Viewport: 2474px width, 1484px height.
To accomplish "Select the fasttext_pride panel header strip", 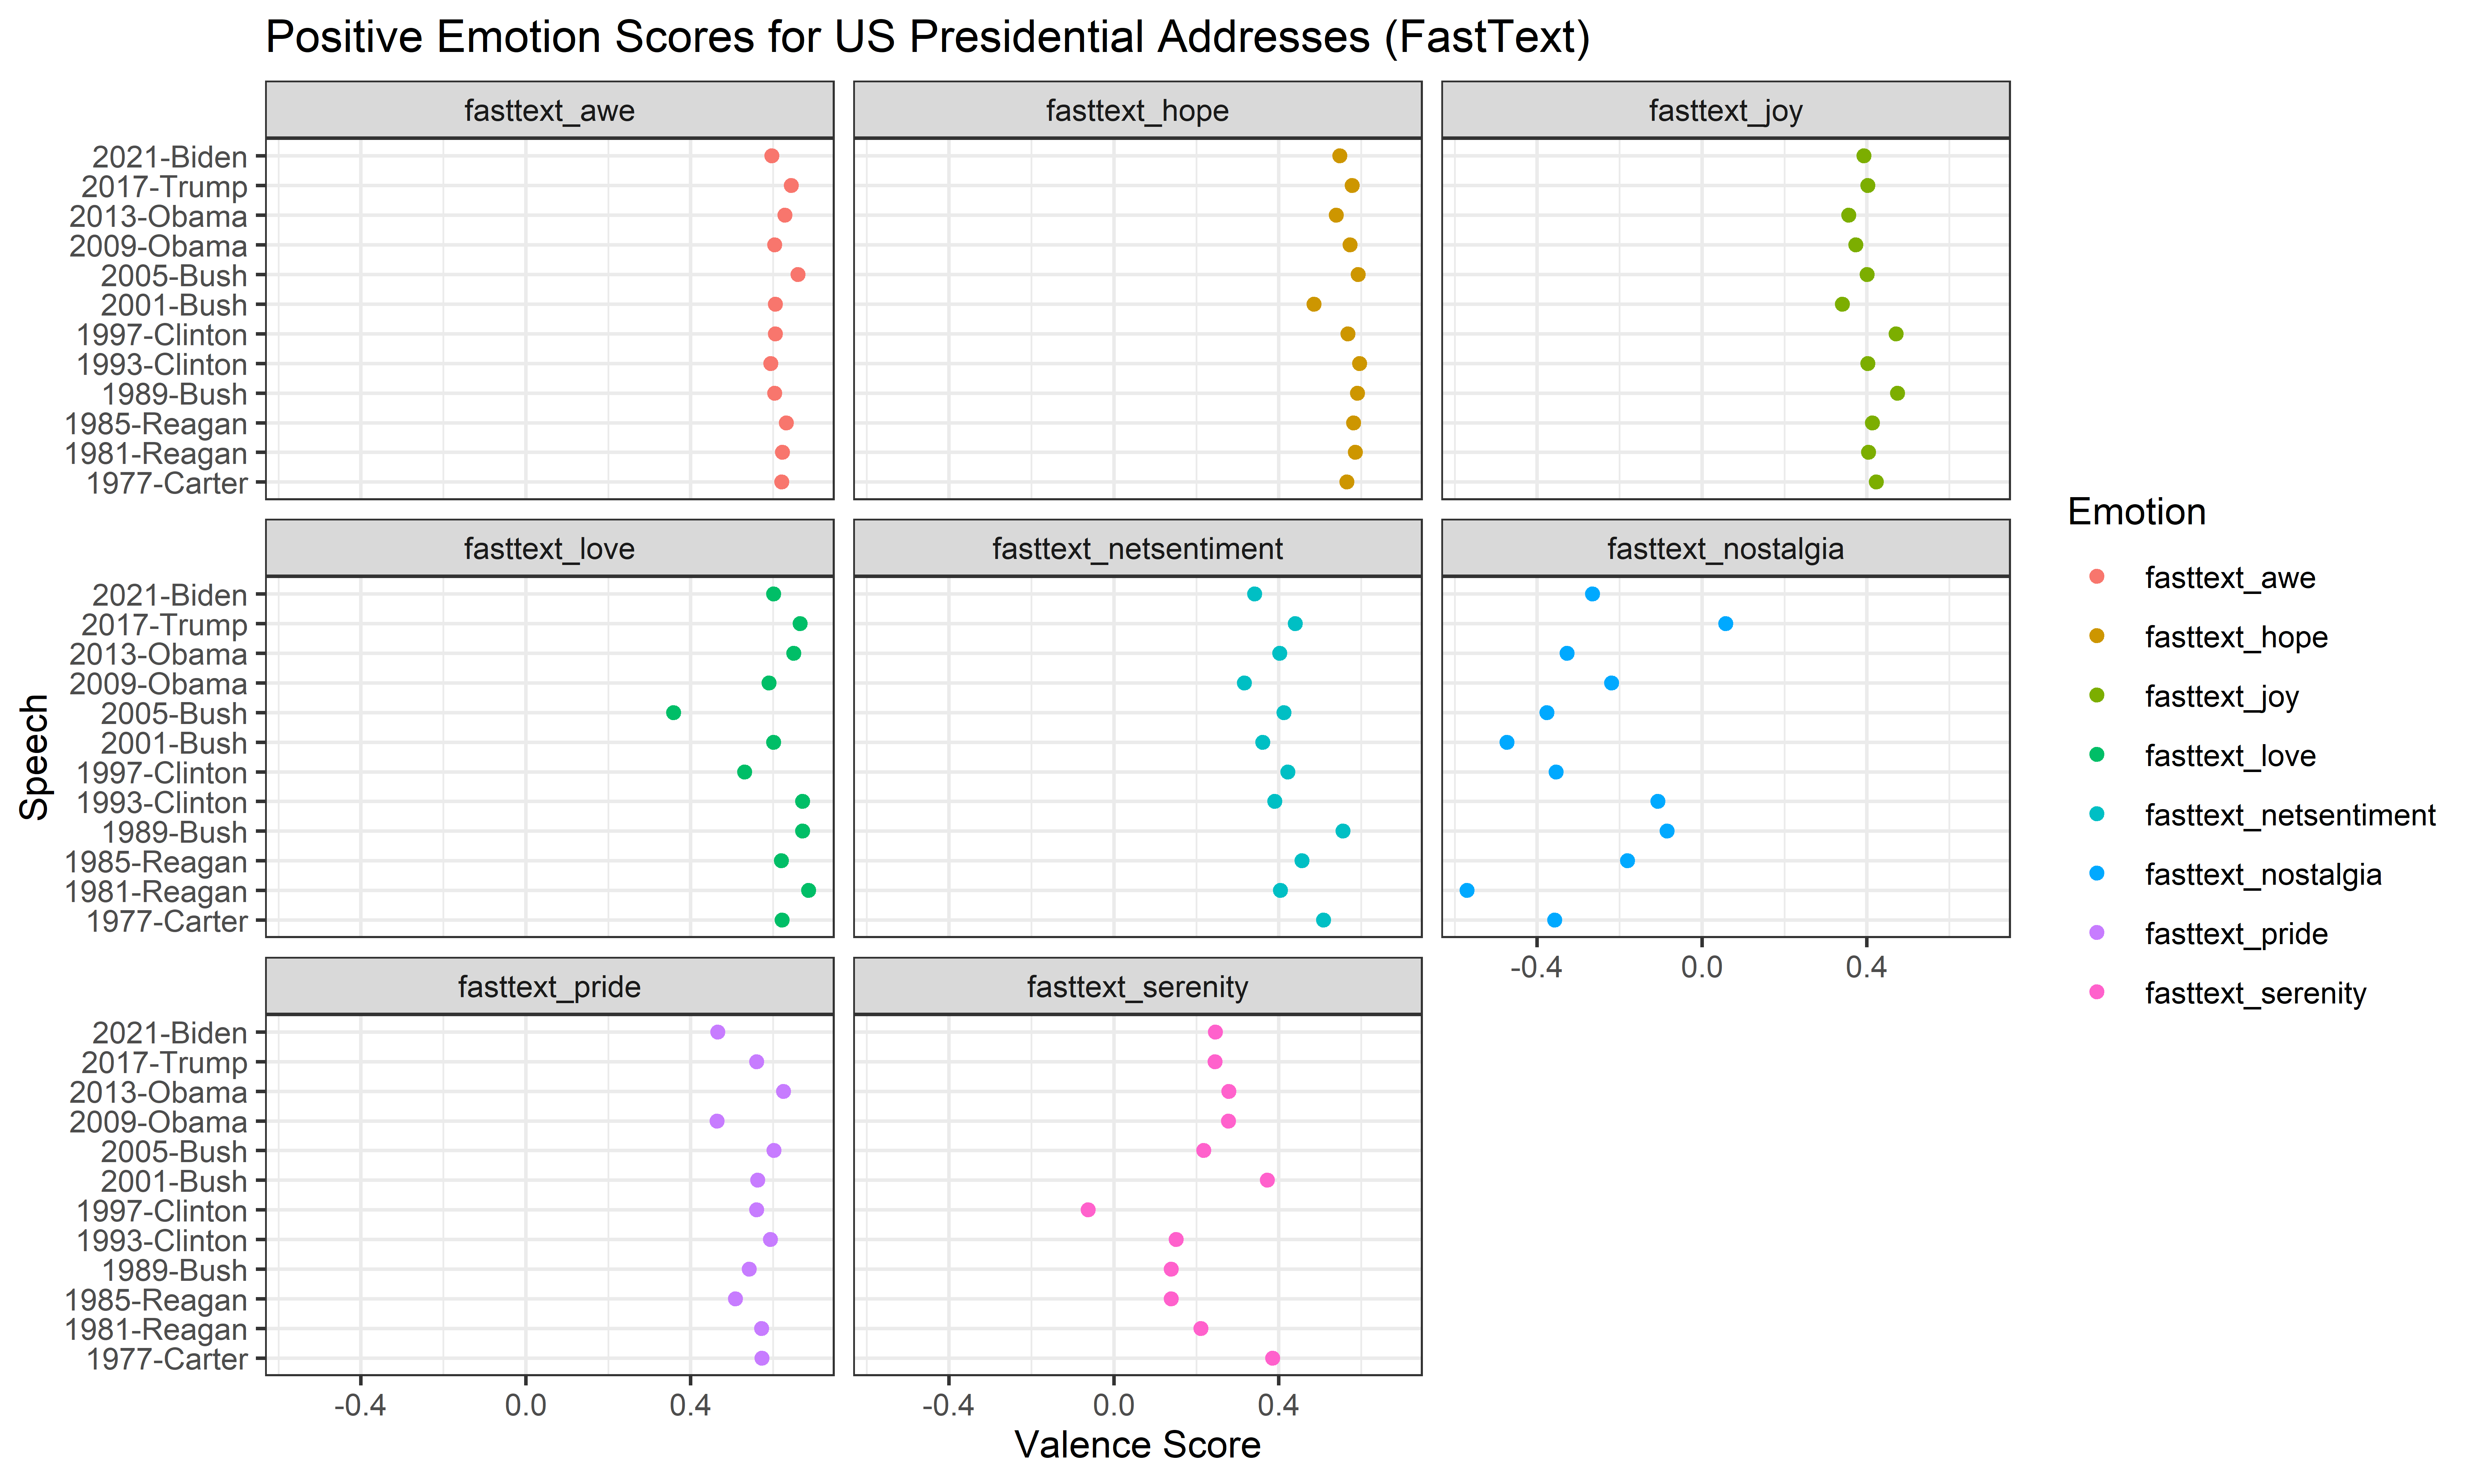I will (549, 986).
